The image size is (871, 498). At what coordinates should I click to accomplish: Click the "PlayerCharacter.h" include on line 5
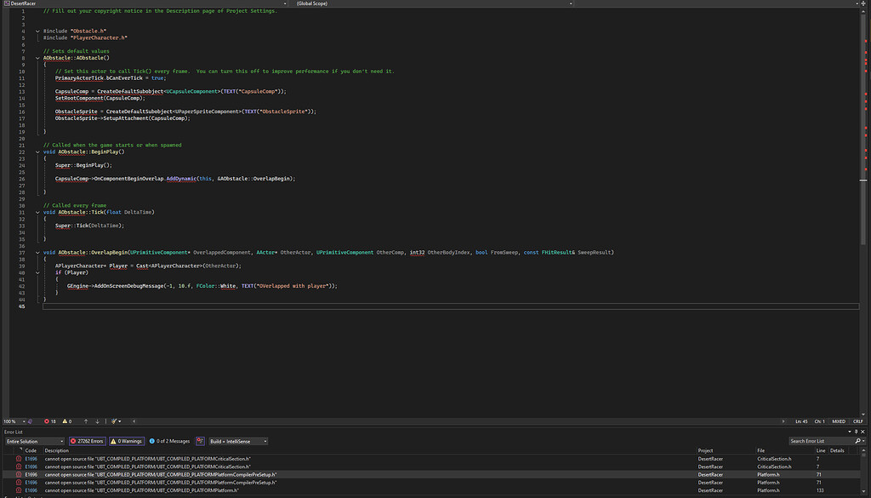coord(99,37)
